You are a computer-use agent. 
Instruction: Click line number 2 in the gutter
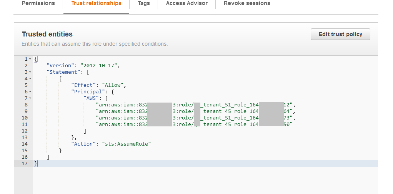tap(26, 66)
